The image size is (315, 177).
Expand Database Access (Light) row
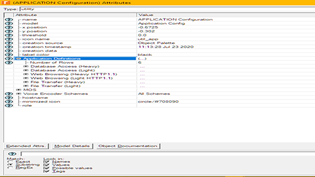point(26,70)
